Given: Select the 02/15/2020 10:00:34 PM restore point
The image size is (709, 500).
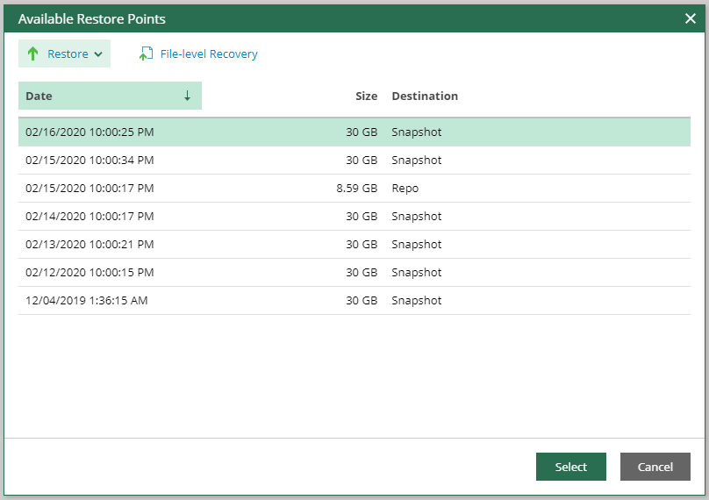Looking at the screenshot, I should tap(354, 160).
